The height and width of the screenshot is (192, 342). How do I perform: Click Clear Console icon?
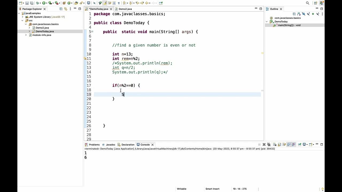275,145
